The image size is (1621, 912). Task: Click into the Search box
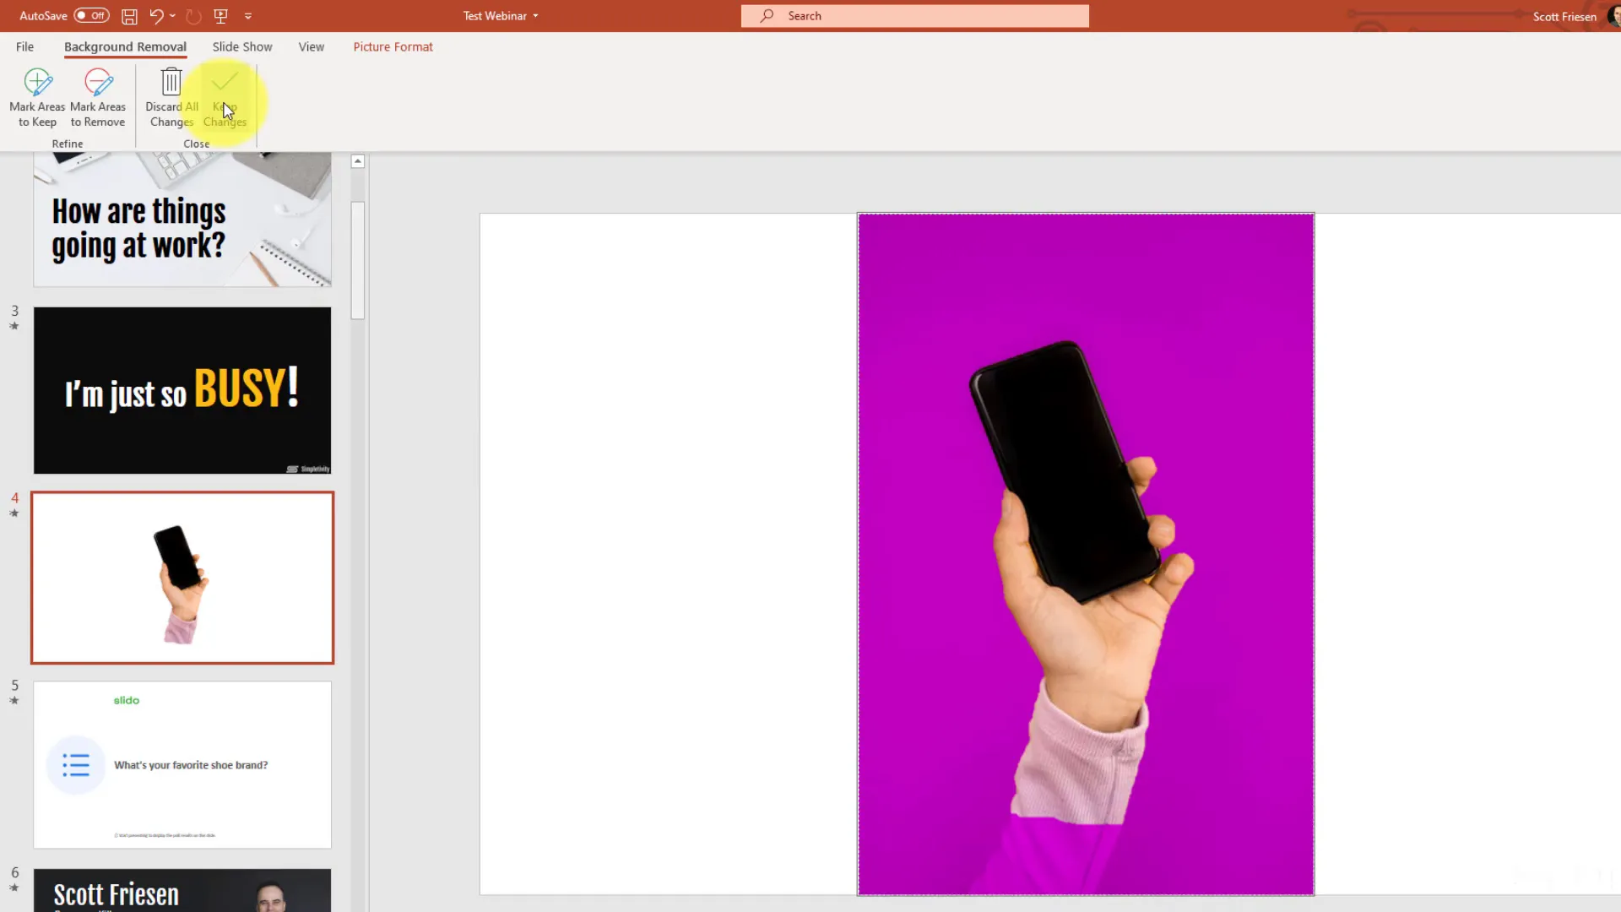click(x=914, y=16)
